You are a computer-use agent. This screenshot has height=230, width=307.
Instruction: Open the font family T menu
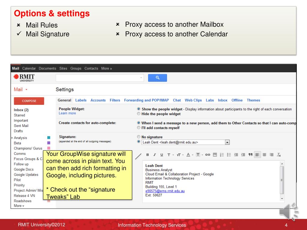[170, 155]
